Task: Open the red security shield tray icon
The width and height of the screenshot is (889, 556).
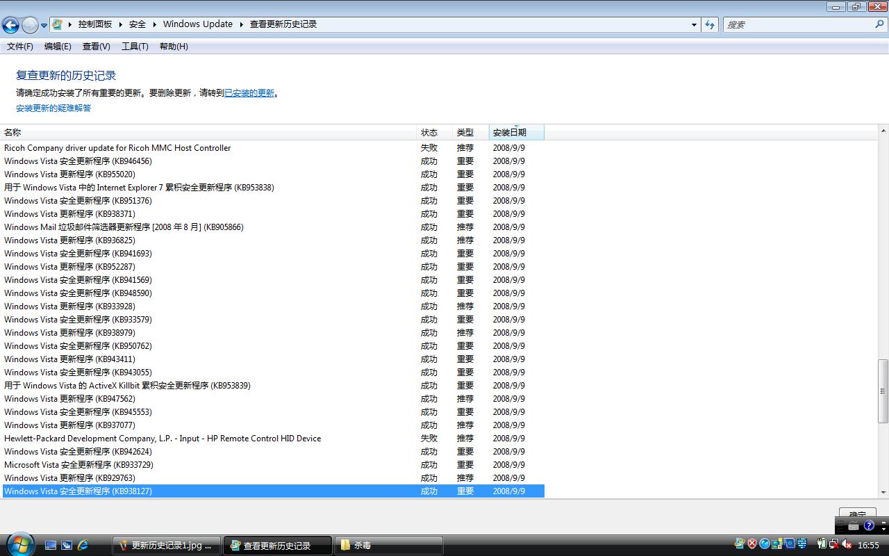Action: tap(752, 544)
